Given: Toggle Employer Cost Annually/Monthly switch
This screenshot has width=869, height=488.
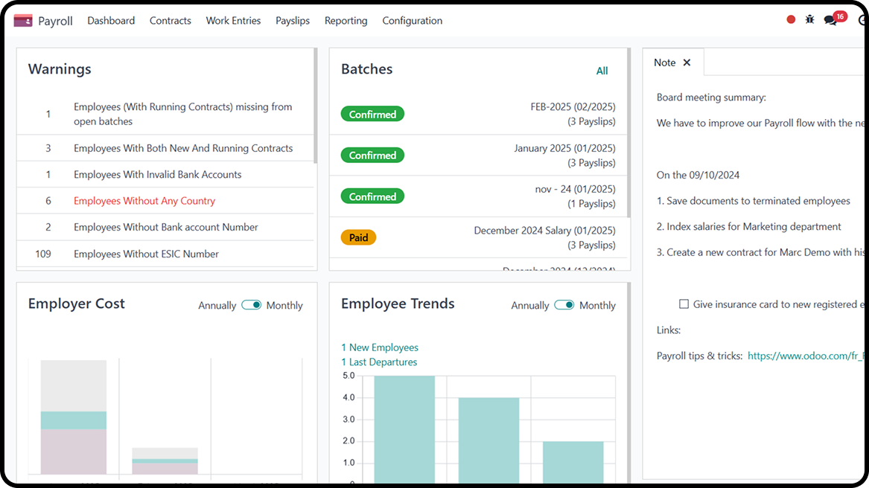Looking at the screenshot, I should pos(251,305).
